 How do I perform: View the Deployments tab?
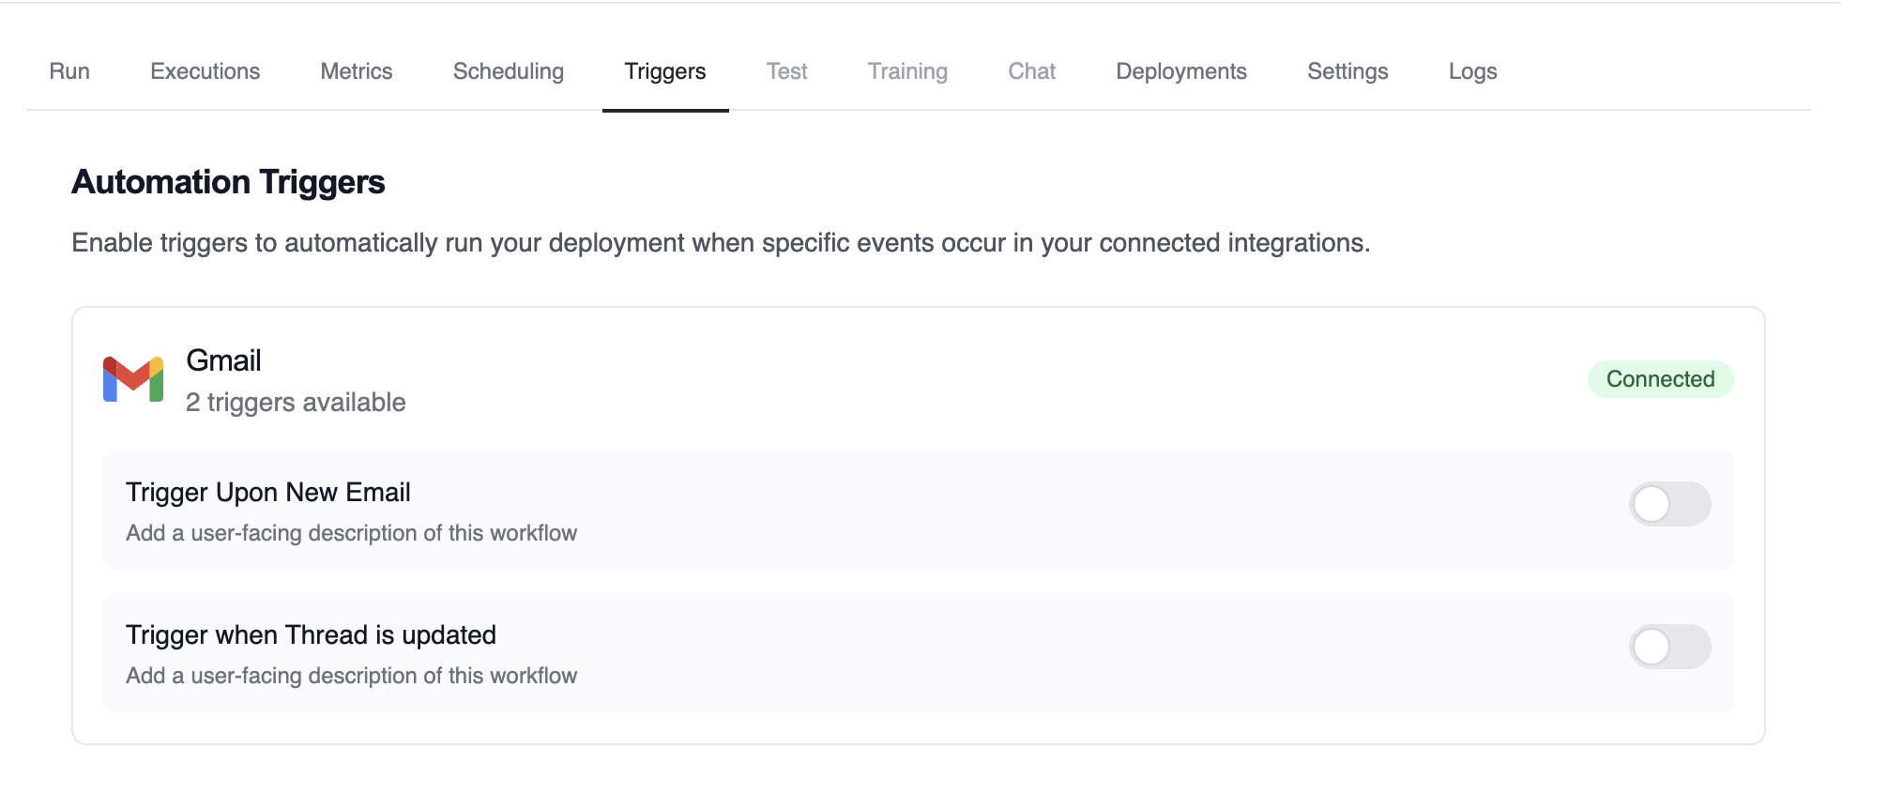(1181, 71)
